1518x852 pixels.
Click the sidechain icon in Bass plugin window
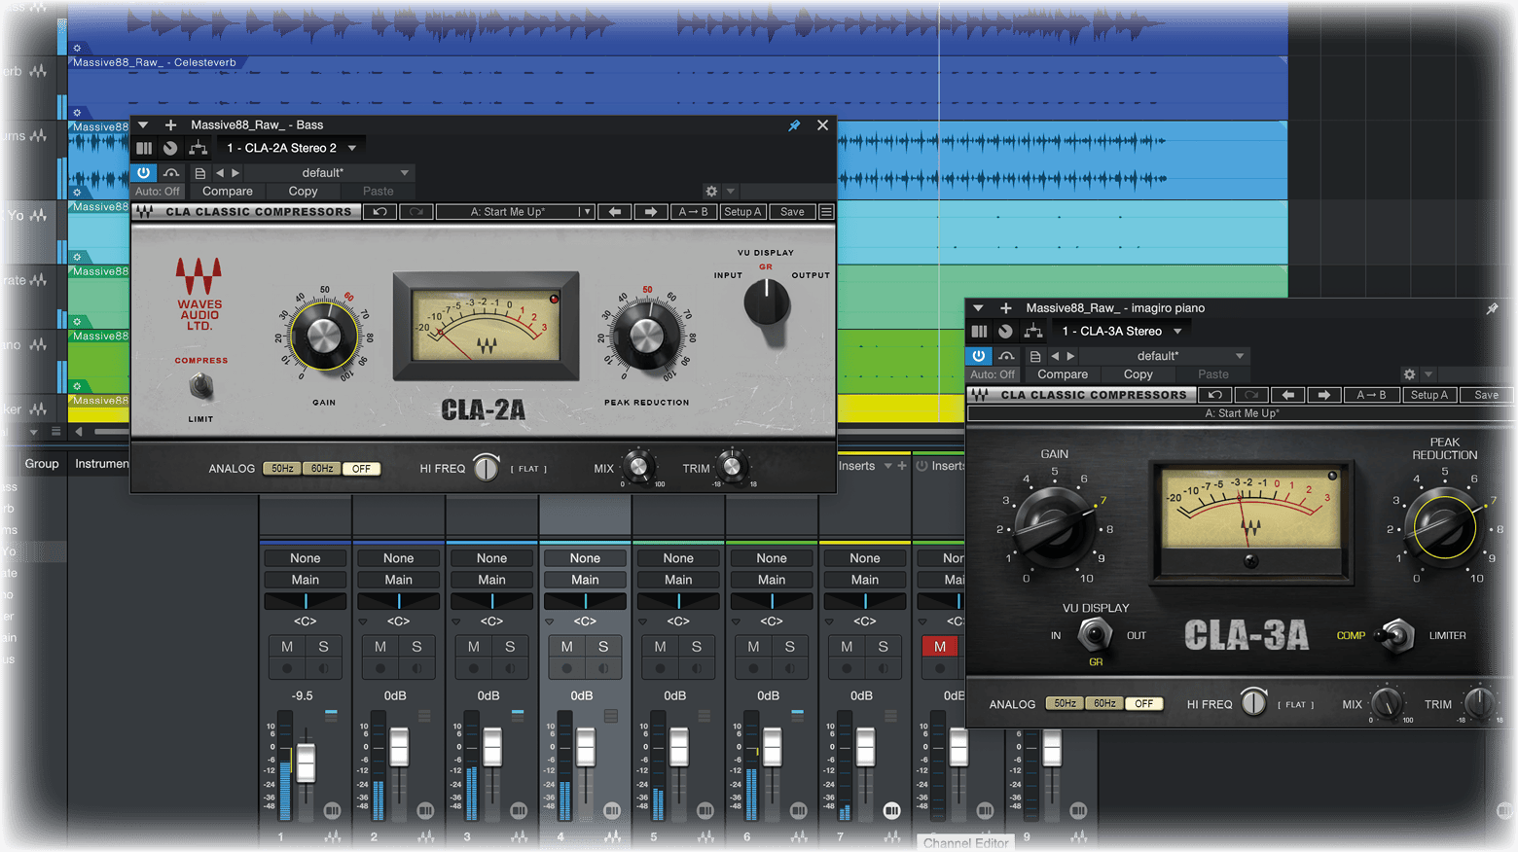point(171,173)
